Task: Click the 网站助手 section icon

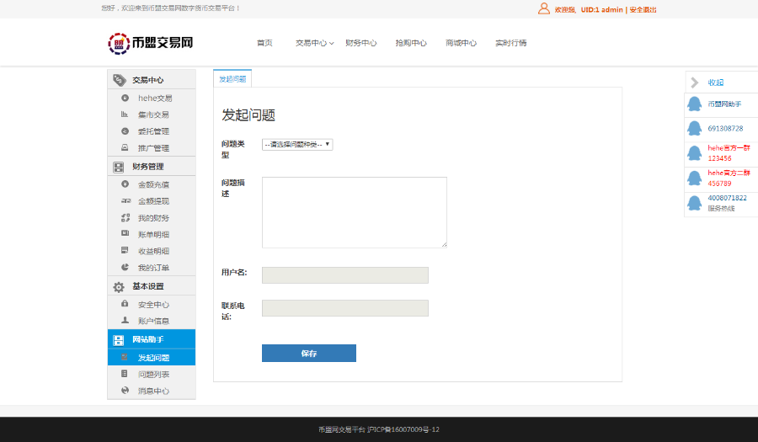Action: 119,340
